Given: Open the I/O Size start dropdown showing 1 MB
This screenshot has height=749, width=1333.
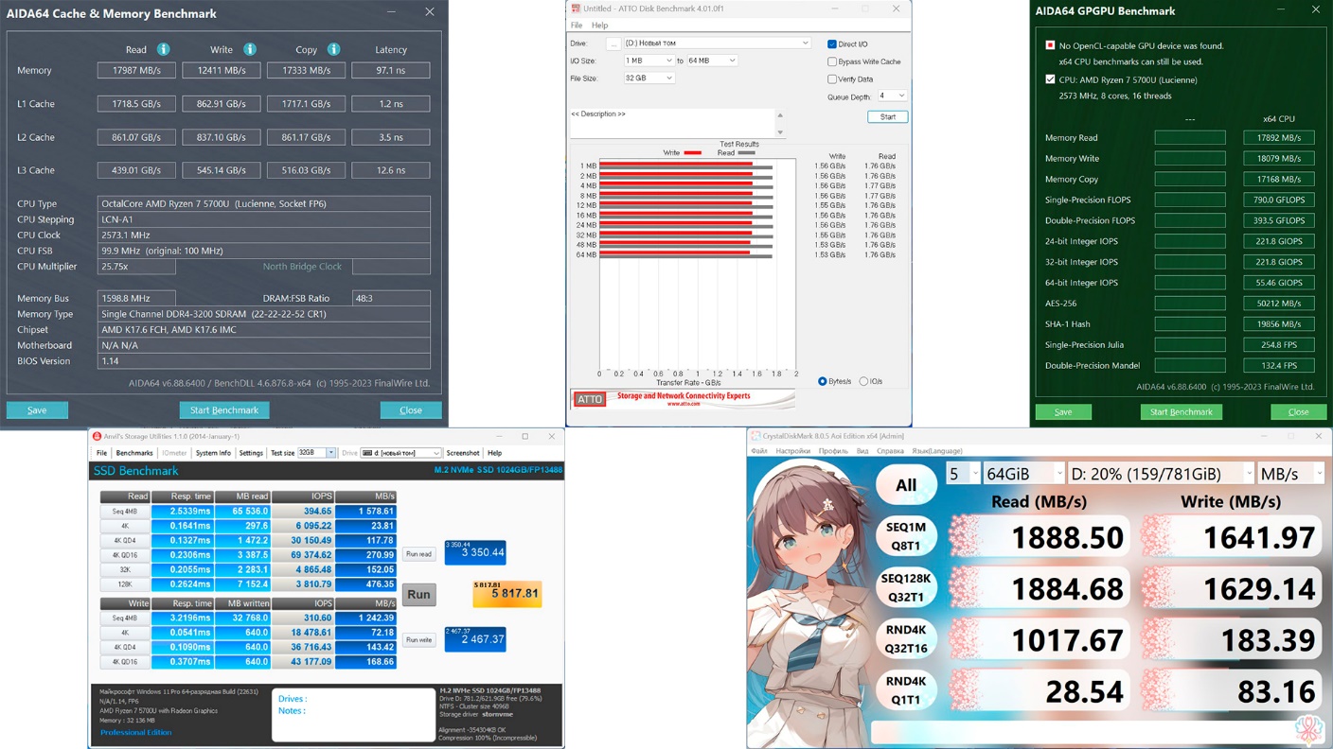Looking at the screenshot, I should tap(649, 61).
